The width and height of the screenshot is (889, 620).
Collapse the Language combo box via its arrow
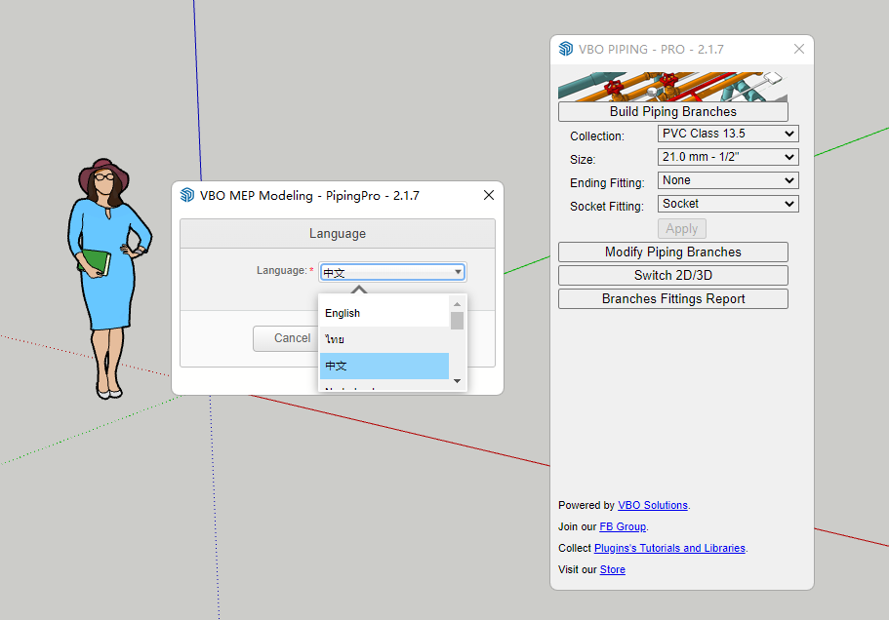(x=458, y=273)
